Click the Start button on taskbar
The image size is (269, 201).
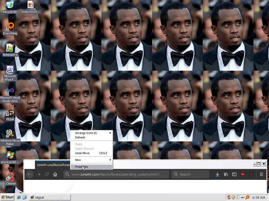[x=7, y=197]
